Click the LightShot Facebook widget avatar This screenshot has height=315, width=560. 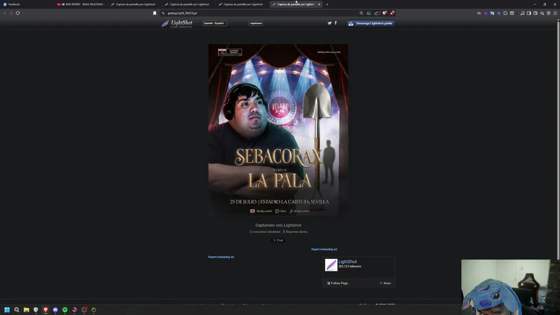click(x=331, y=265)
